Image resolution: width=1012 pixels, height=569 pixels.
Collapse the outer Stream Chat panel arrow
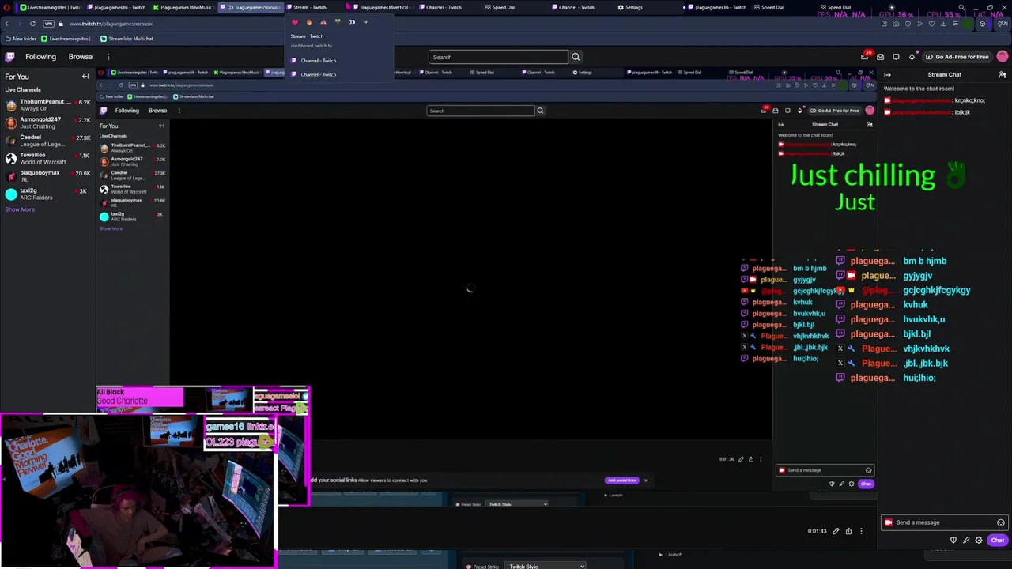coord(887,75)
